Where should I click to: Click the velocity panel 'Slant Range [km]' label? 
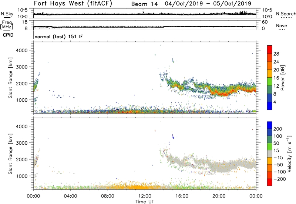10,154
